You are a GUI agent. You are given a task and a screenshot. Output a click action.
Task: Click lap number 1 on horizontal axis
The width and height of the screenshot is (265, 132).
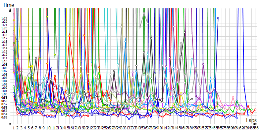click(x=14, y=127)
